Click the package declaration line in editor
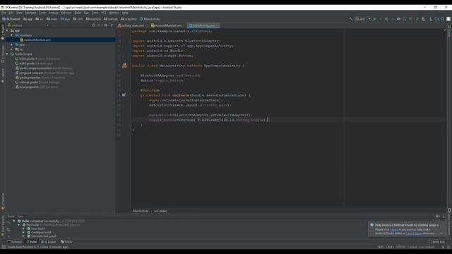Viewport: 452px width, 254px height. (172, 31)
